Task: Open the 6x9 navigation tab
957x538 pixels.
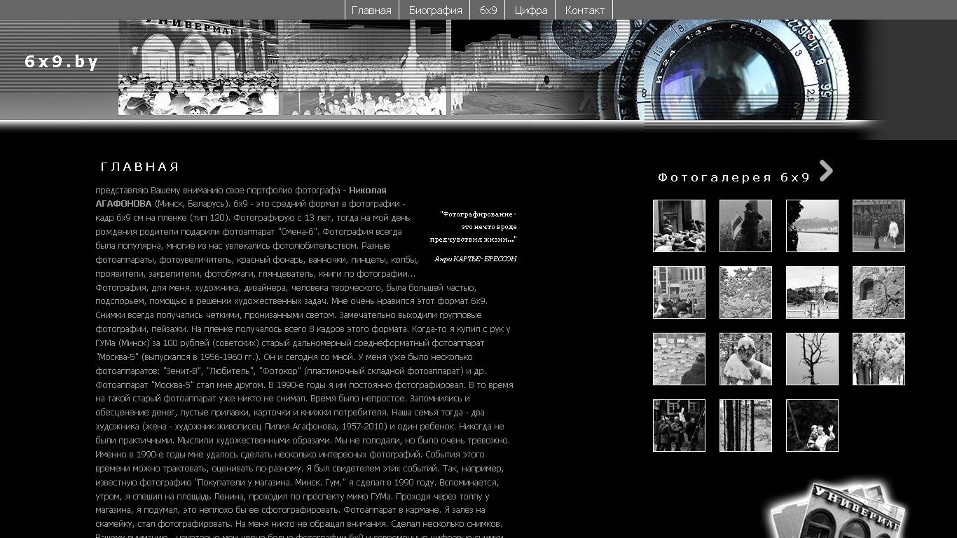Action: (488, 10)
